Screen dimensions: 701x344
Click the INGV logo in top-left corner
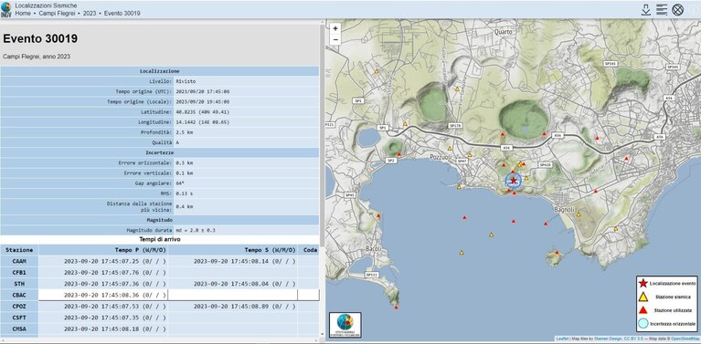(5, 9)
